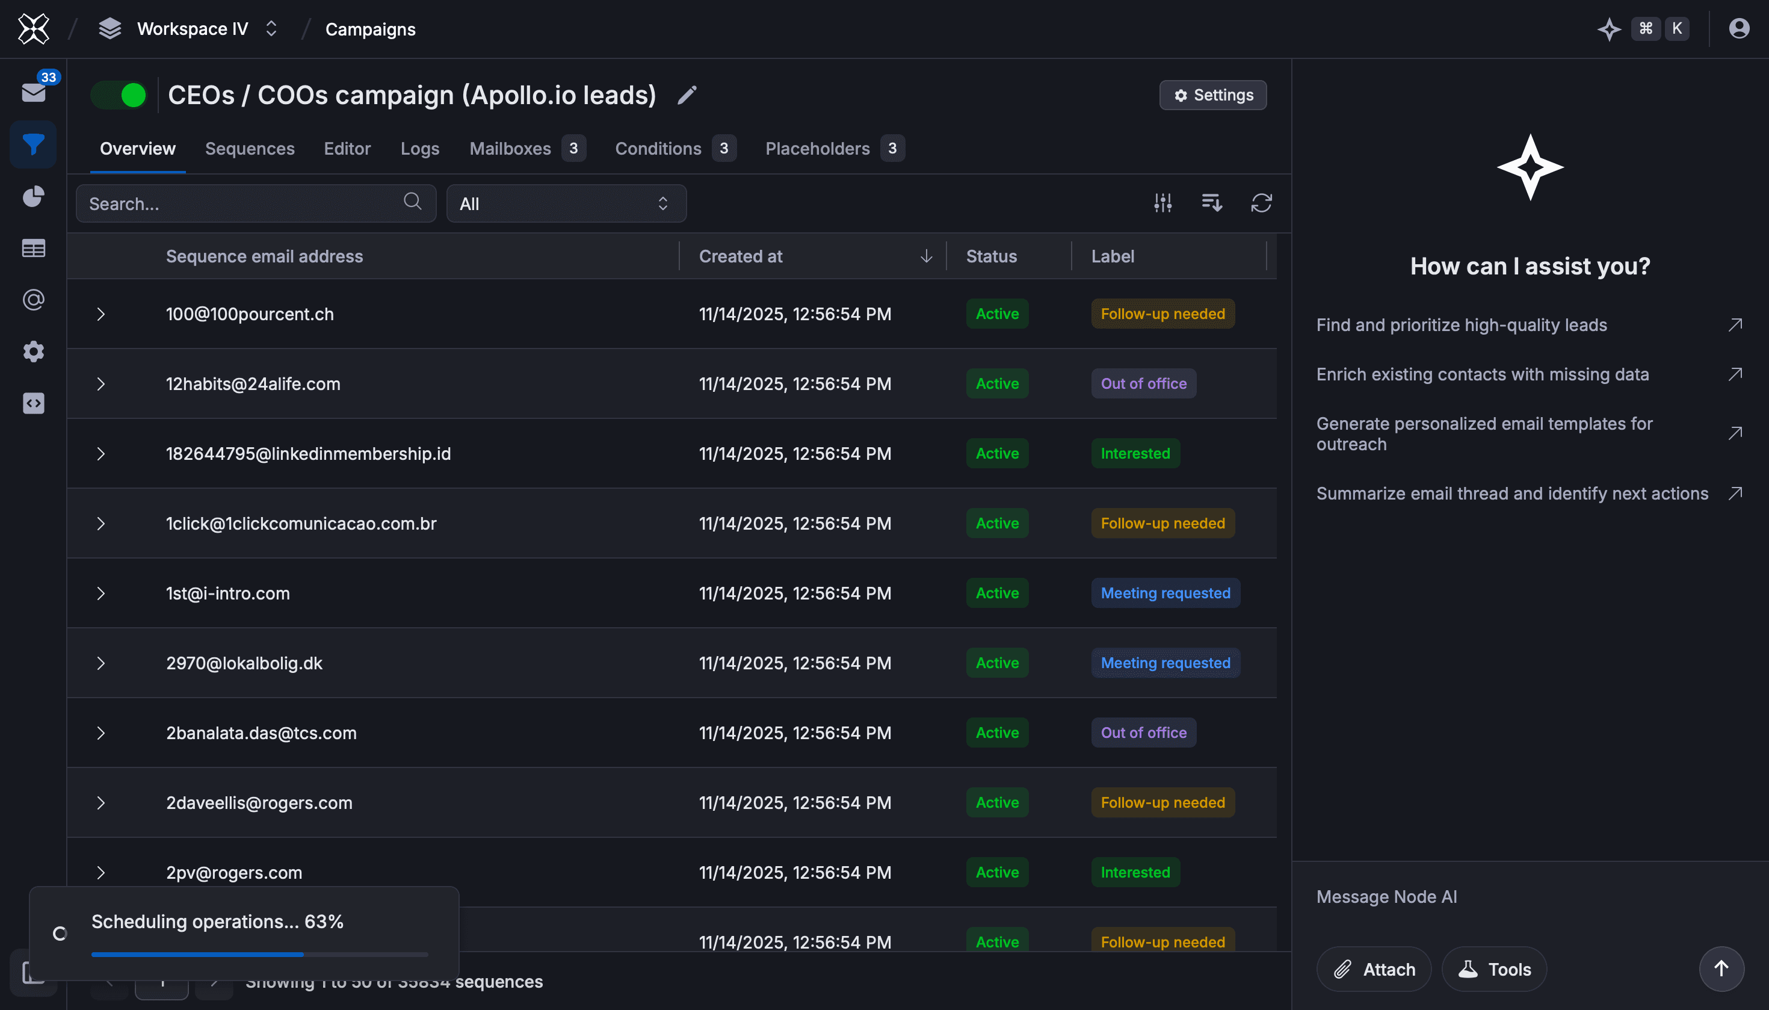The image size is (1769, 1010).
Task: Click the Scheduling operations progress bar
Action: click(259, 955)
